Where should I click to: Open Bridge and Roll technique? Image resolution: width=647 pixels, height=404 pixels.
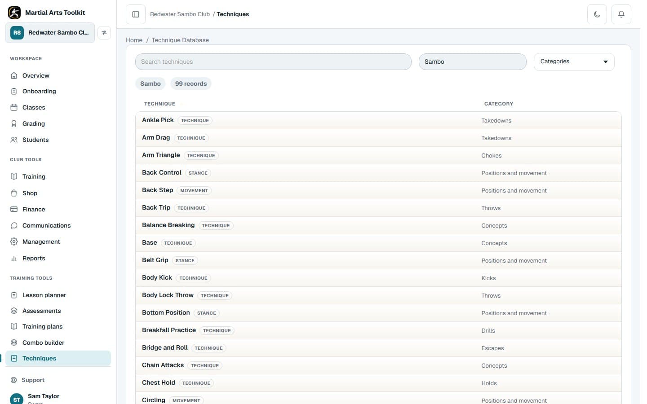378,348
